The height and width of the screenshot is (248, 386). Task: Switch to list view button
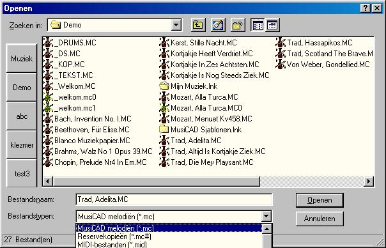click(x=258, y=25)
